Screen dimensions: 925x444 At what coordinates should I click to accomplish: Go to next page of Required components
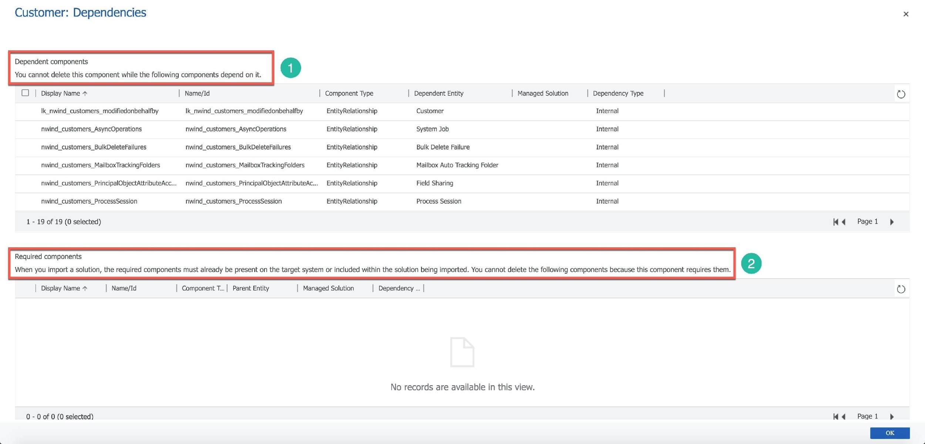click(892, 416)
